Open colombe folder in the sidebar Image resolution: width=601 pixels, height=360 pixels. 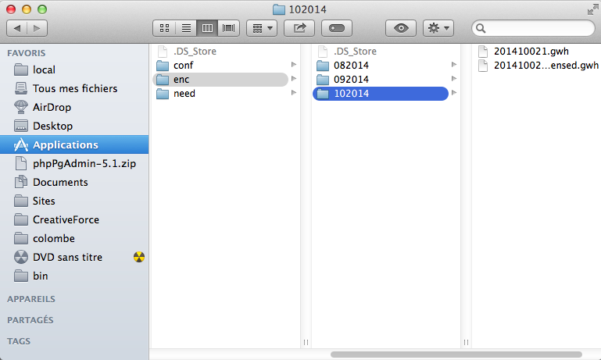[x=74, y=239]
